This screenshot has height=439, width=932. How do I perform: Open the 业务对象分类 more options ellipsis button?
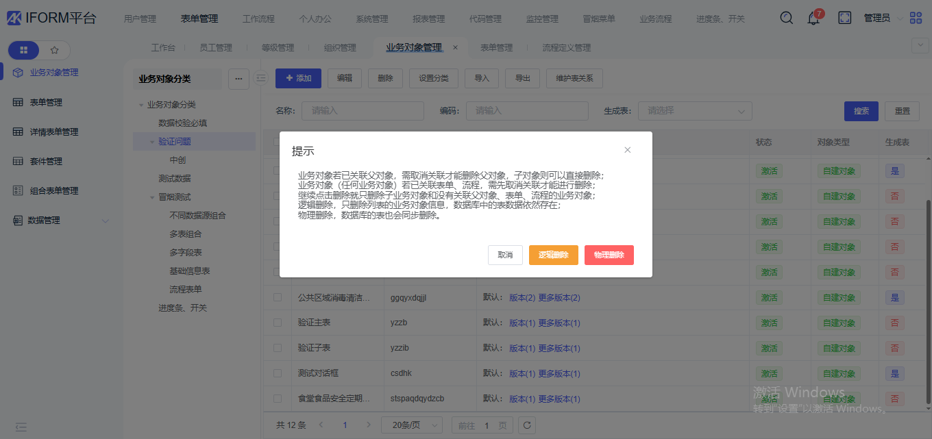tap(238, 79)
